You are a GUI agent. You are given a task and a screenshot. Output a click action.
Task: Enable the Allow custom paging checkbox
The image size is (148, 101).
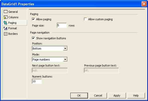tap(85, 19)
